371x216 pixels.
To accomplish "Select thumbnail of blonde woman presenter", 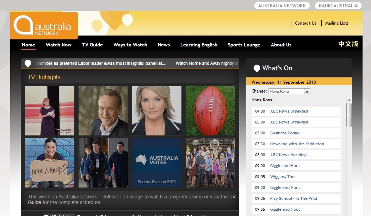I will (157, 111).
